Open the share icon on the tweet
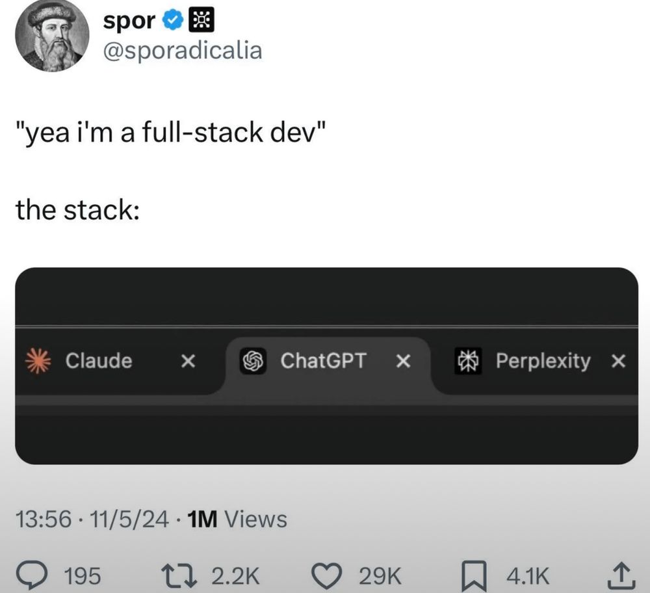Screen dimensions: 650x593 [x=622, y=575]
